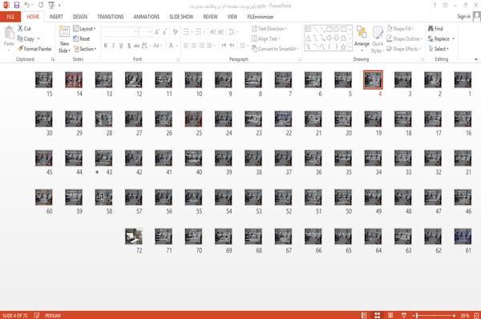Switch to Reading view in status bar
This screenshot has width=481, height=319.
(x=390, y=315)
